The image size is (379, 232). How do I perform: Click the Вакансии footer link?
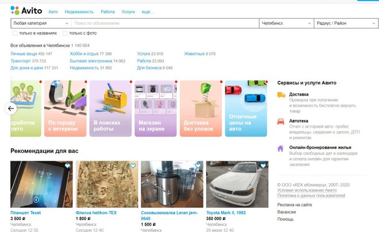(287, 211)
